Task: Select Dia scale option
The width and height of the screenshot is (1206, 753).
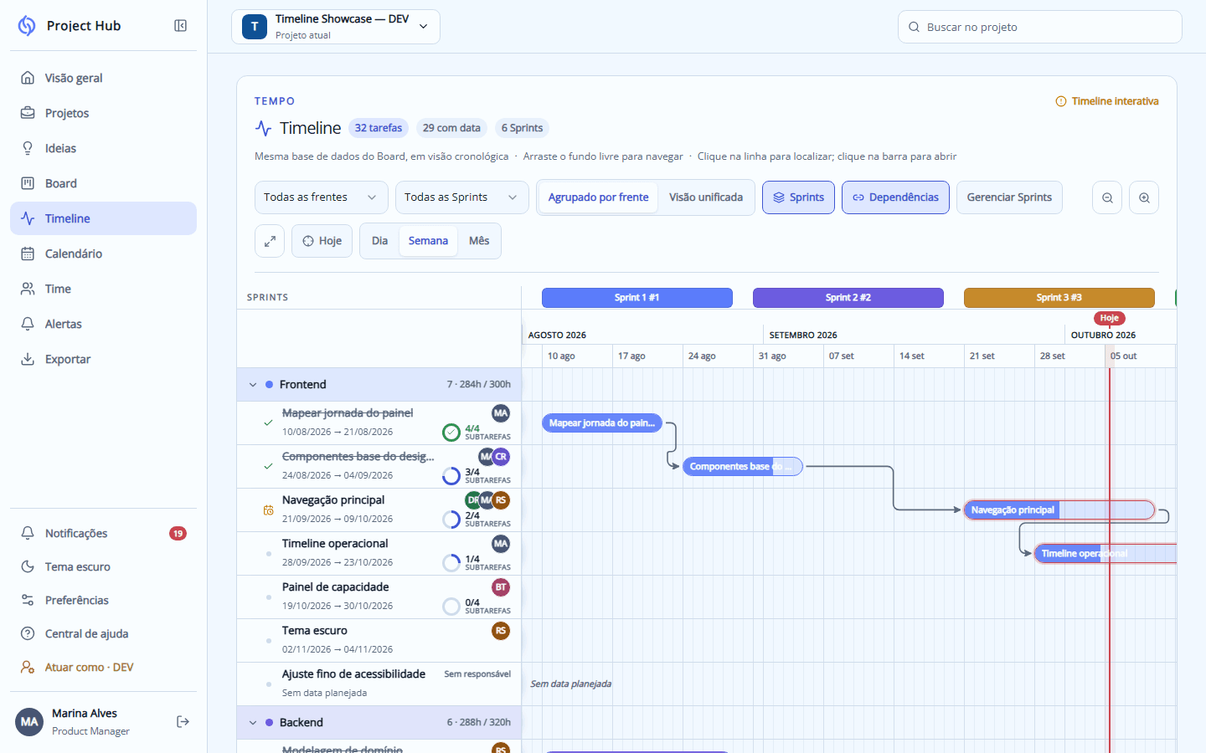Action: [x=379, y=241]
